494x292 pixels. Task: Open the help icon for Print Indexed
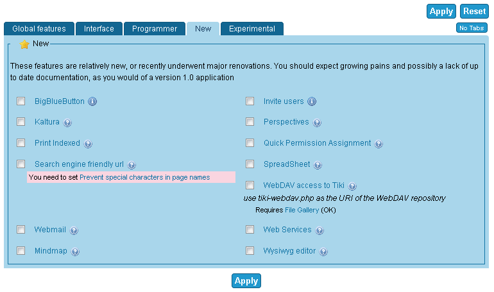tap(88, 144)
